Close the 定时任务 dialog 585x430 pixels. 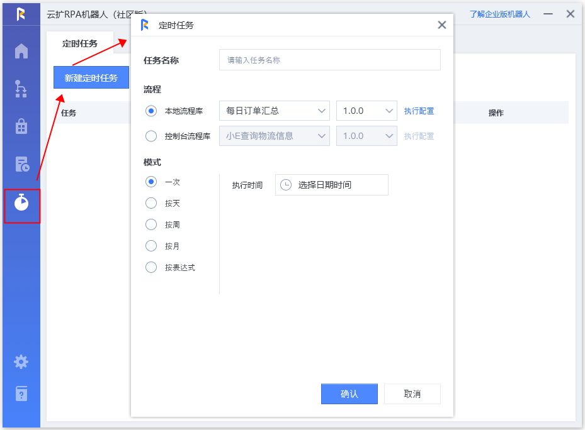441,25
